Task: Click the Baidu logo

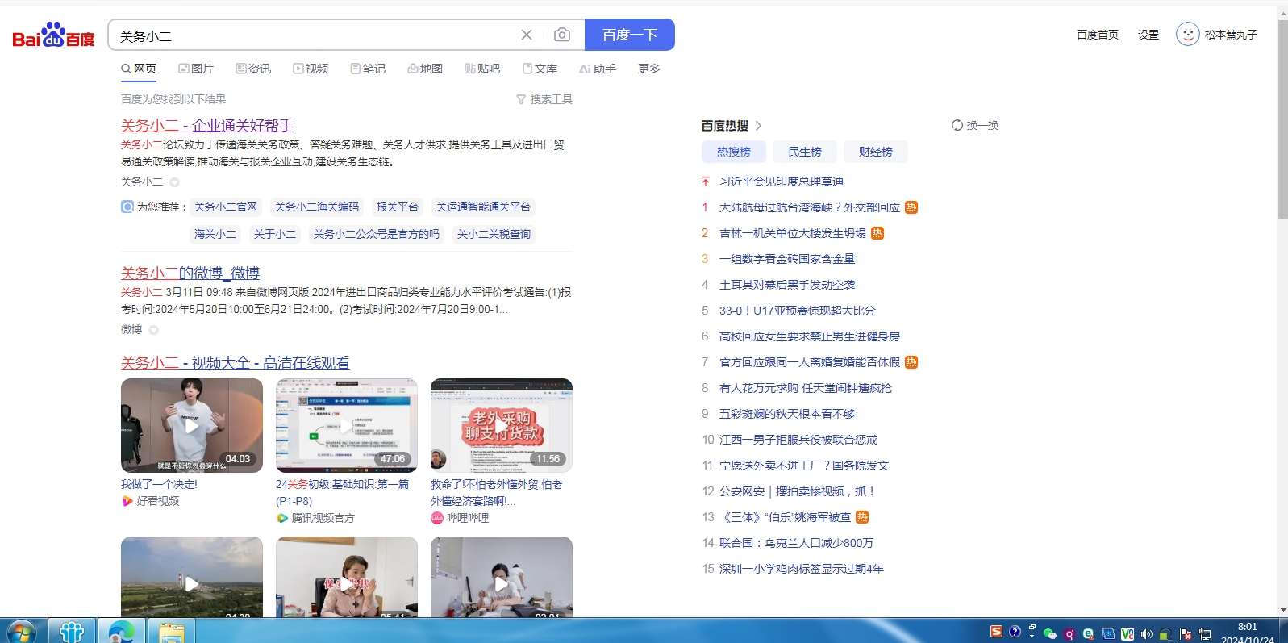Action: point(53,35)
